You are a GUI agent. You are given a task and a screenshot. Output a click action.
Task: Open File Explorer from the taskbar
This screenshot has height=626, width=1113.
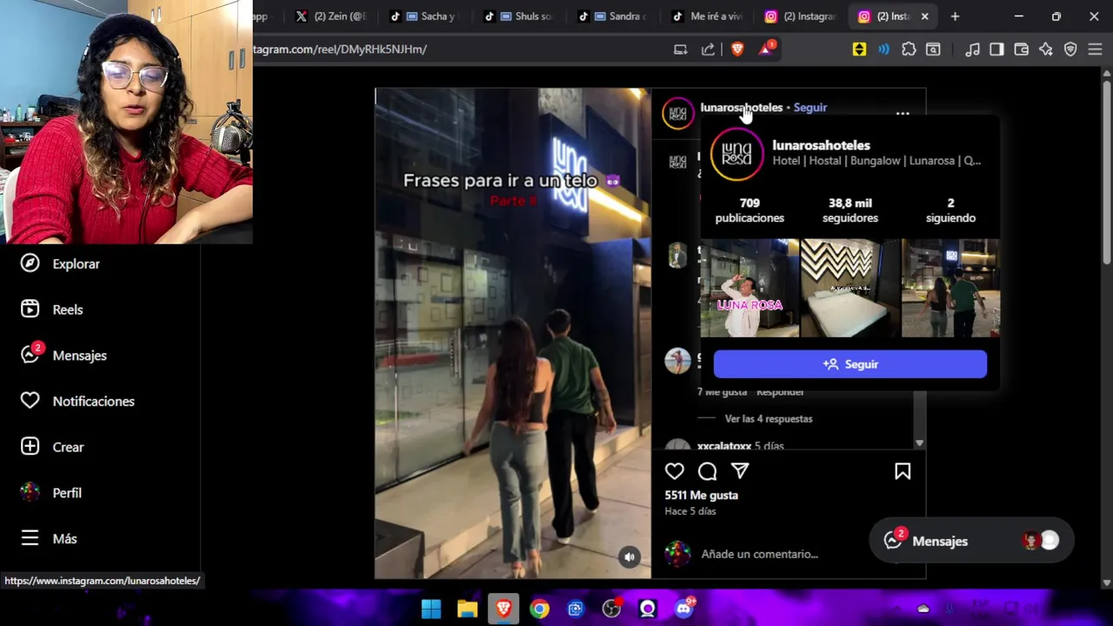tap(468, 609)
